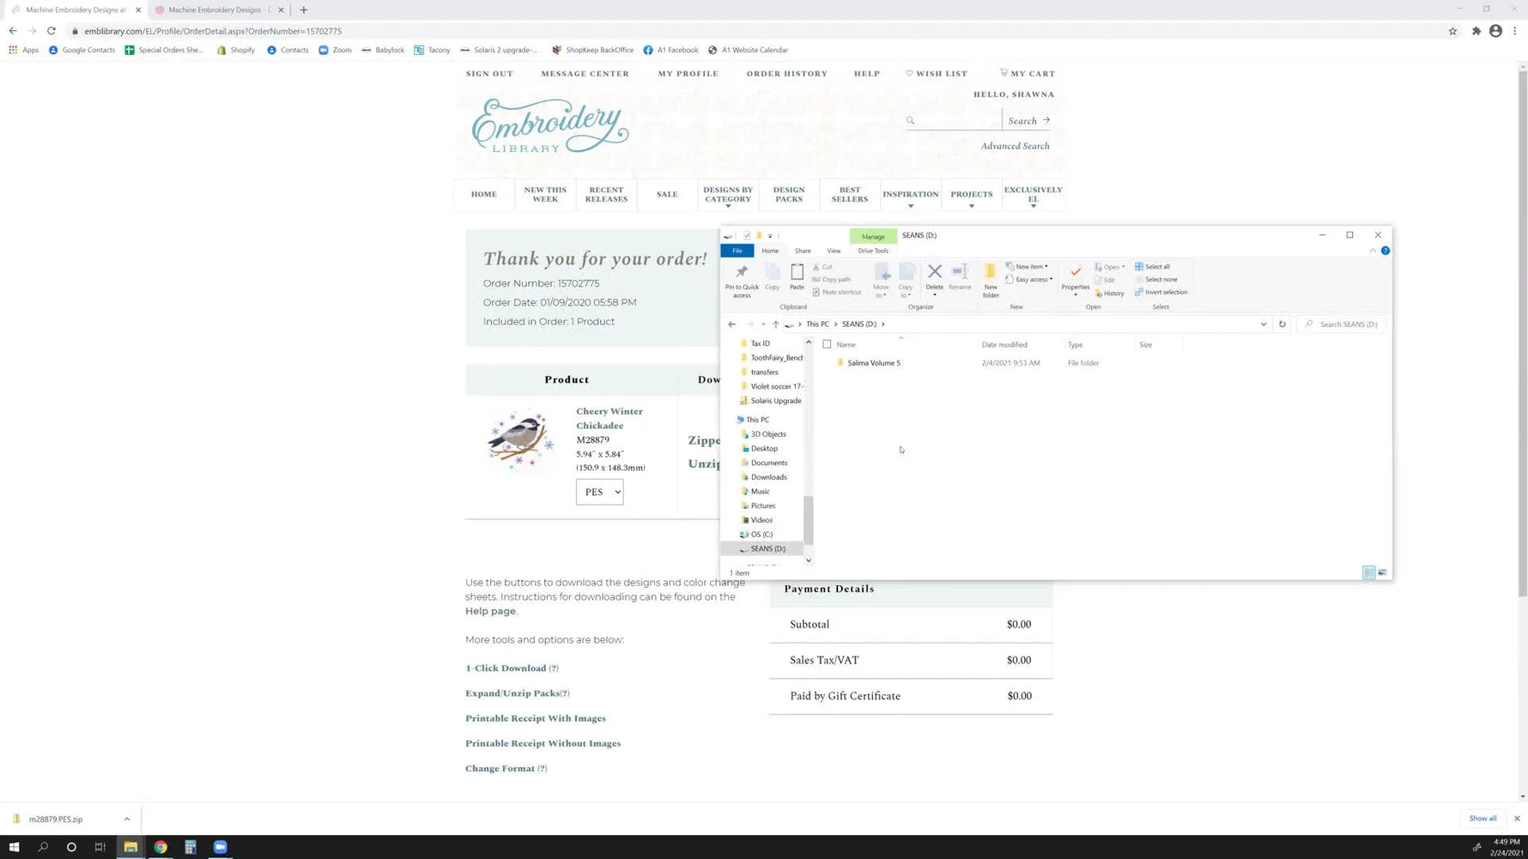
Task: Open the File tab in Explorer
Action: tap(737, 251)
